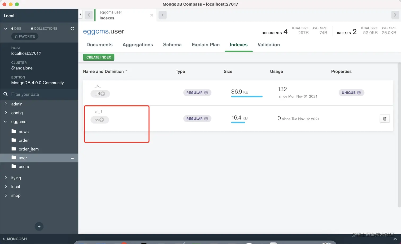The height and width of the screenshot is (244, 401).
Task: Click info icon on sn_1 REGULAR badge
Action: 206,119
